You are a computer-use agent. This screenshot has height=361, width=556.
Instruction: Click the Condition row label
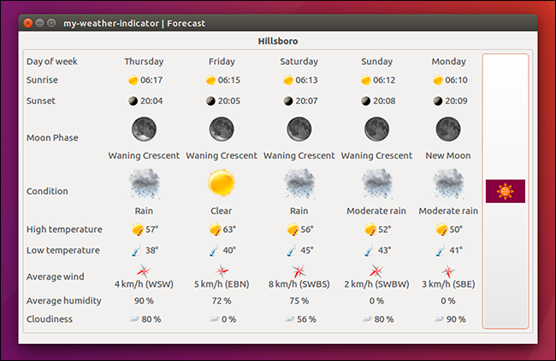click(x=47, y=191)
